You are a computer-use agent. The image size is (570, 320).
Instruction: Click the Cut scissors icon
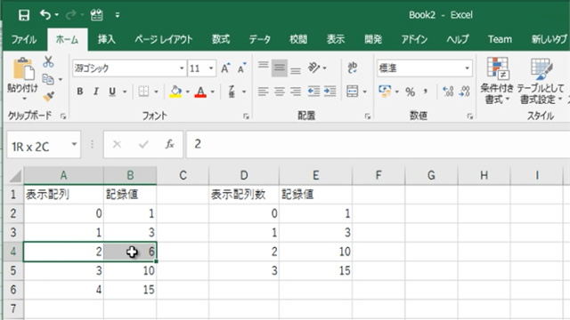pos(48,61)
